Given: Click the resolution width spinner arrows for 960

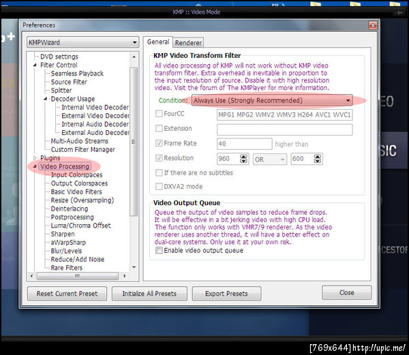Looking at the screenshot, I should point(243,159).
